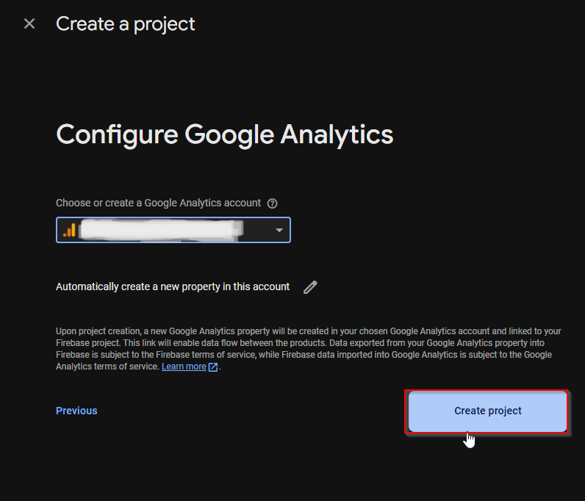Click the orange Google Analytics logo icon
The height and width of the screenshot is (501, 585).
point(69,230)
